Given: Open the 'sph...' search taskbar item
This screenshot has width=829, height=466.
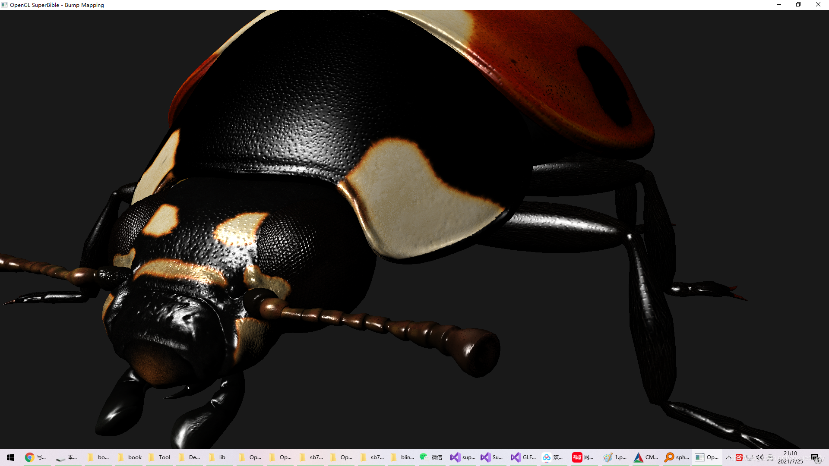Looking at the screenshot, I should coord(677,457).
